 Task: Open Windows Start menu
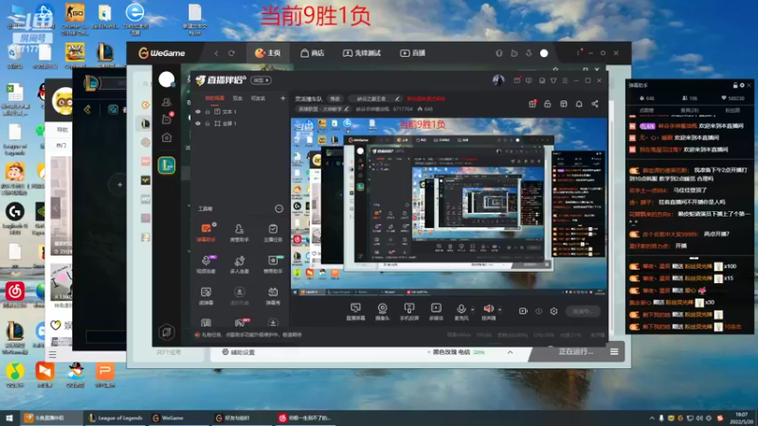pos(9,417)
